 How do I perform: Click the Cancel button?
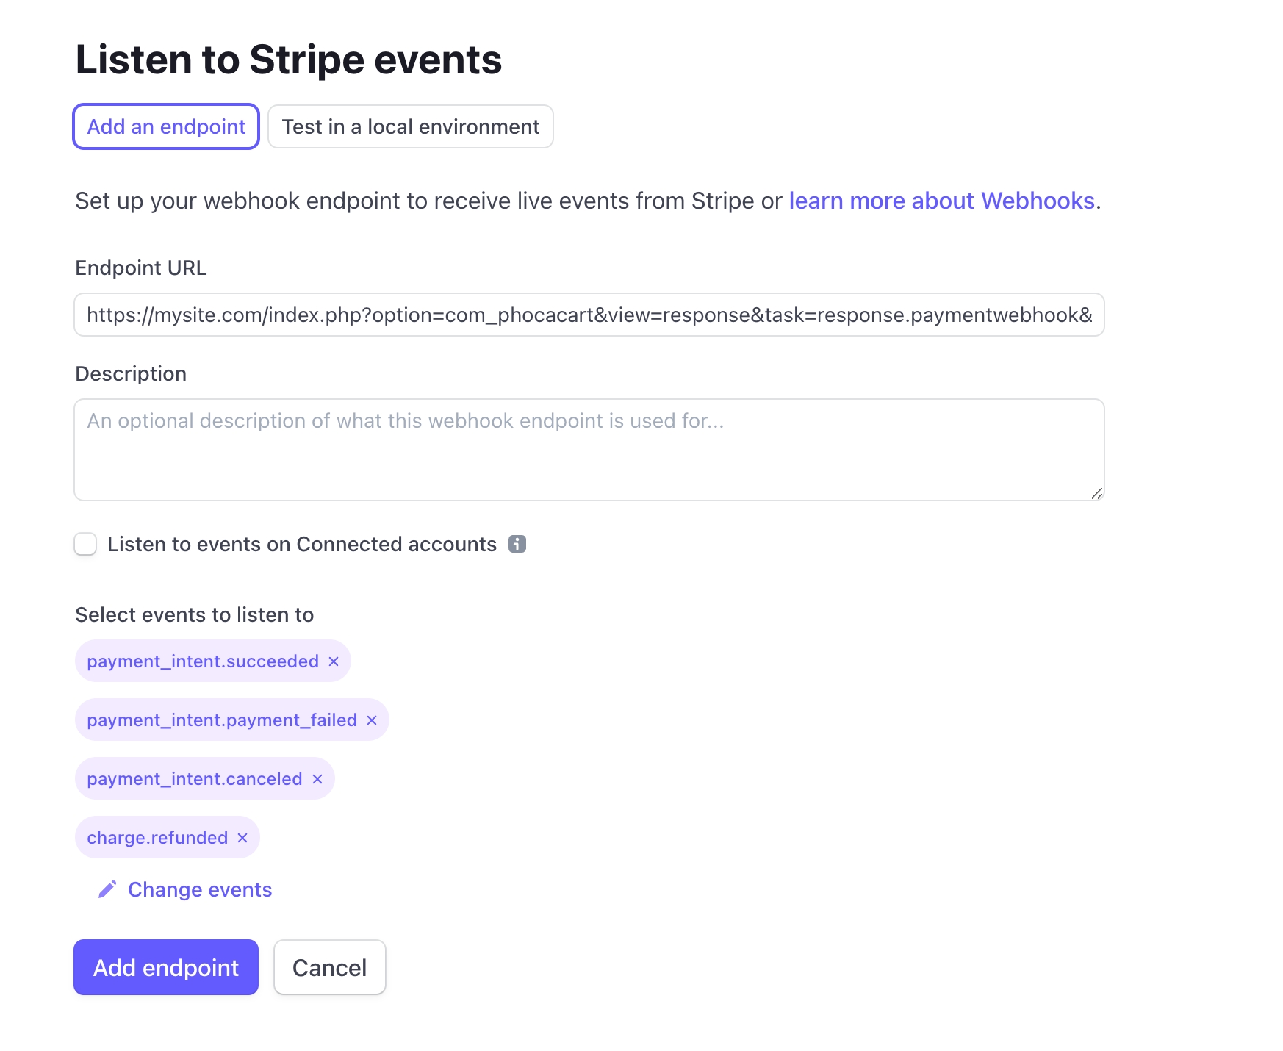(329, 967)
